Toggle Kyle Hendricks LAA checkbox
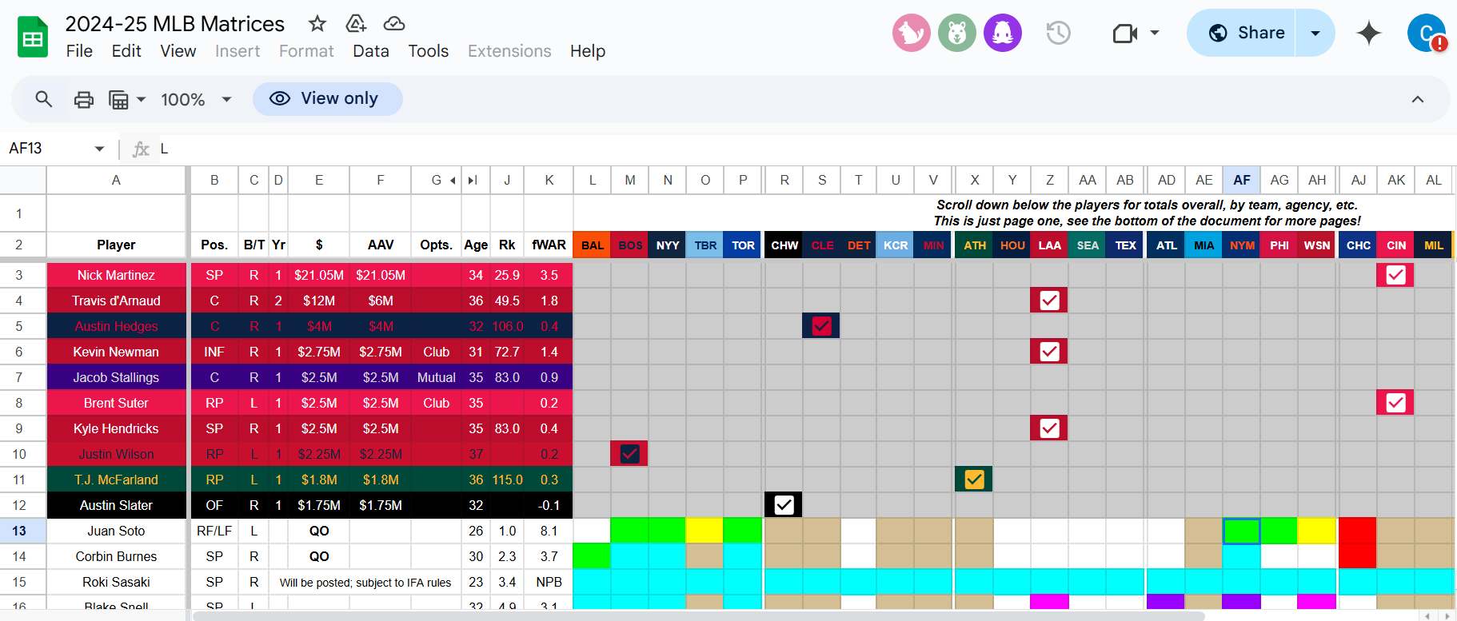The height and width of the screenshot is (621, 1457). (x=1049, y=428)
